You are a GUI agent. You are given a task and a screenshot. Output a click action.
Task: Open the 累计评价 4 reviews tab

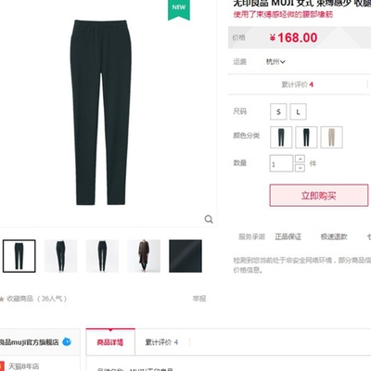pyautogui.click(x=161, y=342)
